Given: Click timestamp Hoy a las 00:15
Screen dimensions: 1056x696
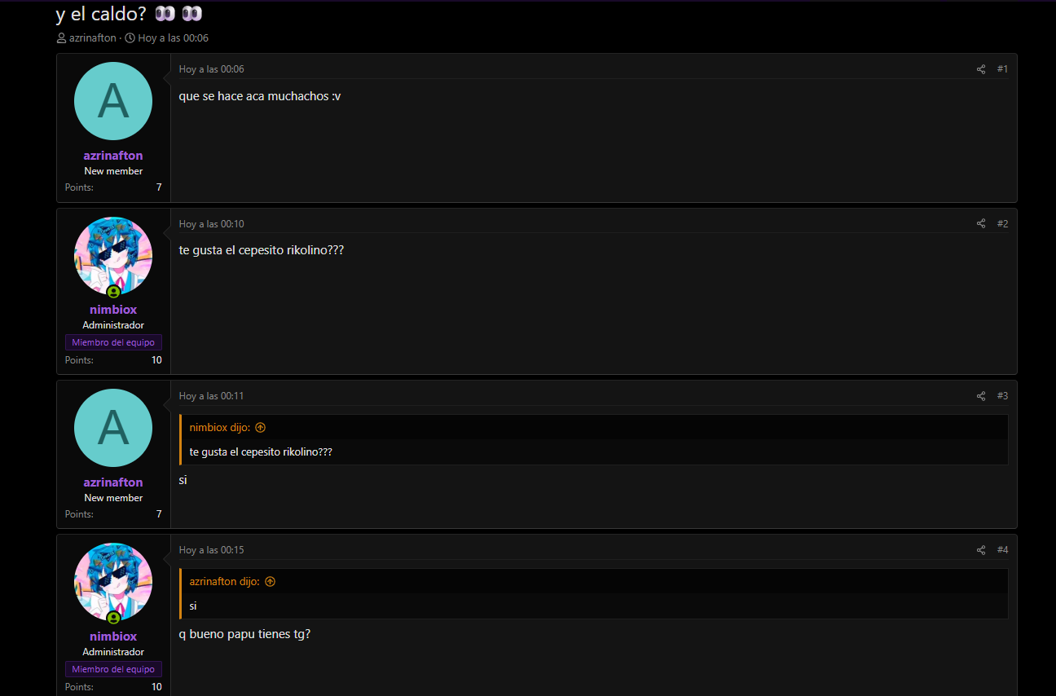Looking at the screenshot, I should 212,550.
